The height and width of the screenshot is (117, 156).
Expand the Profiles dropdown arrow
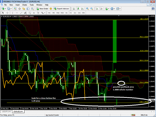click(x=11, y=9)
